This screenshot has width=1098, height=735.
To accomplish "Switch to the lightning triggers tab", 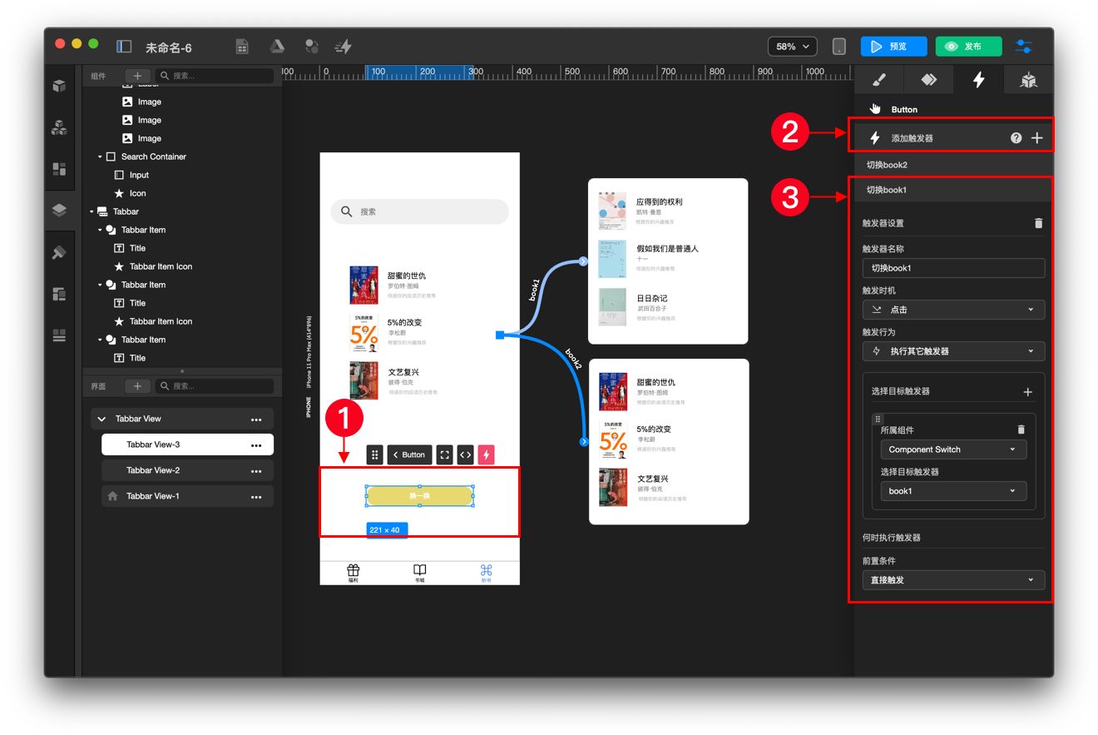I will click(x=979, y=80).
